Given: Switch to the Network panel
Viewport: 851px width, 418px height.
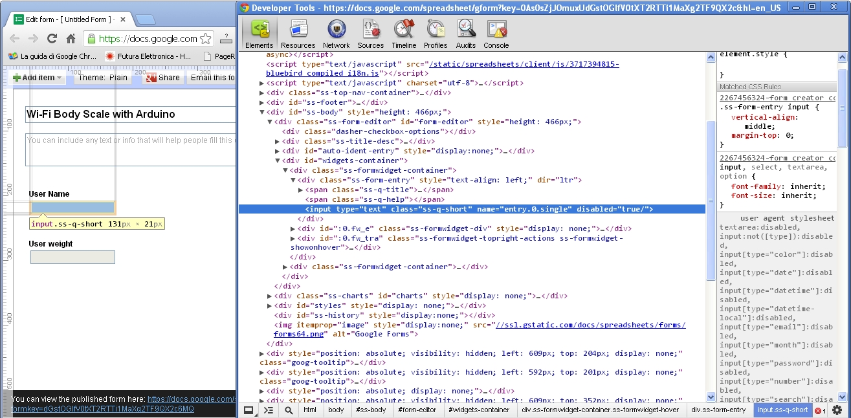Looking at the screenshot, I should pos(336,34).
